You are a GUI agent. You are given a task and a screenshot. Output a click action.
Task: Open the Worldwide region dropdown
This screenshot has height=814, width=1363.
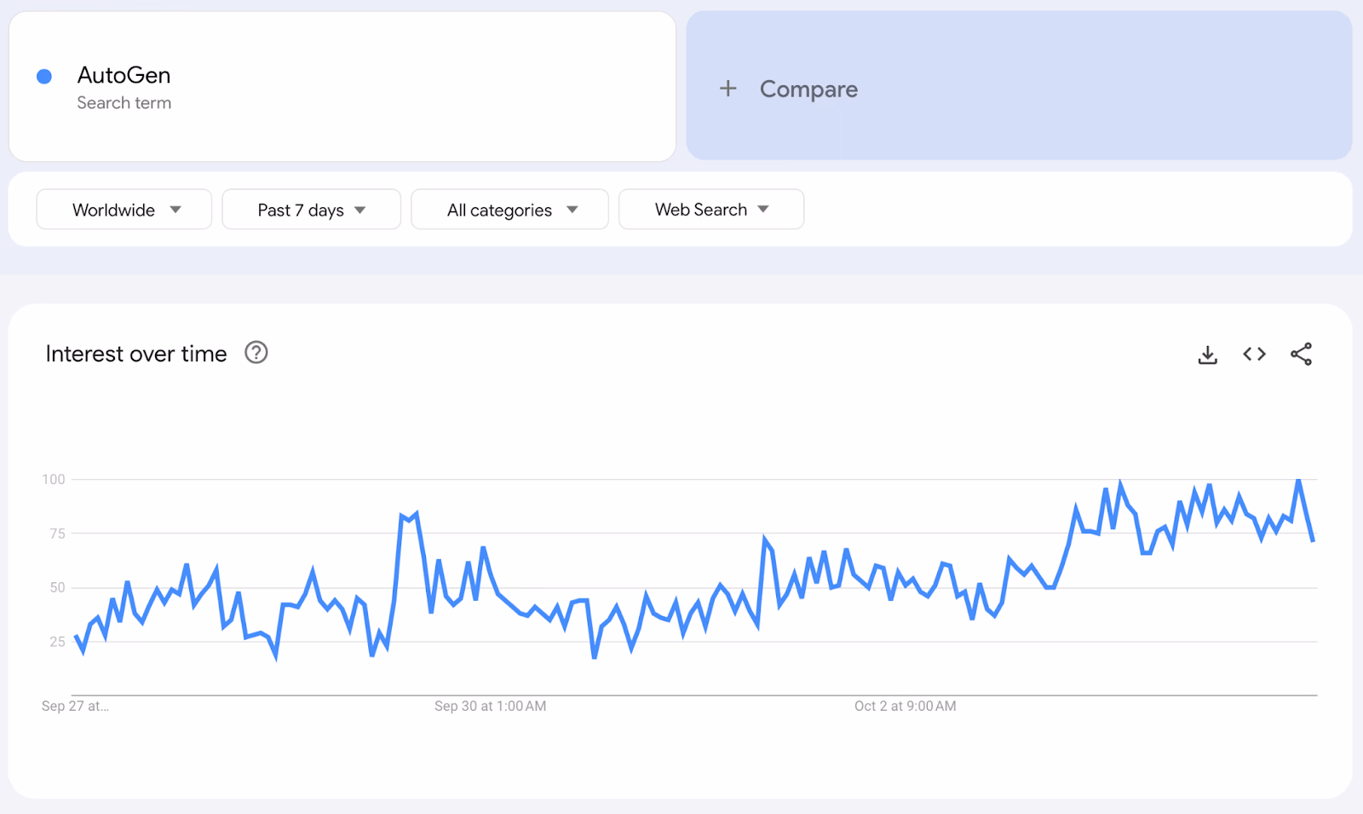(124, 210)
